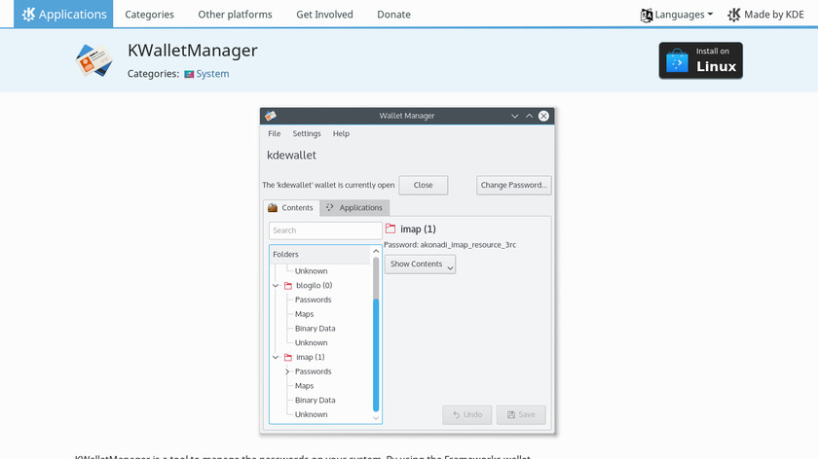
Task: Click the folder list scroll up arrow
Action: click(x=376, y=251)
